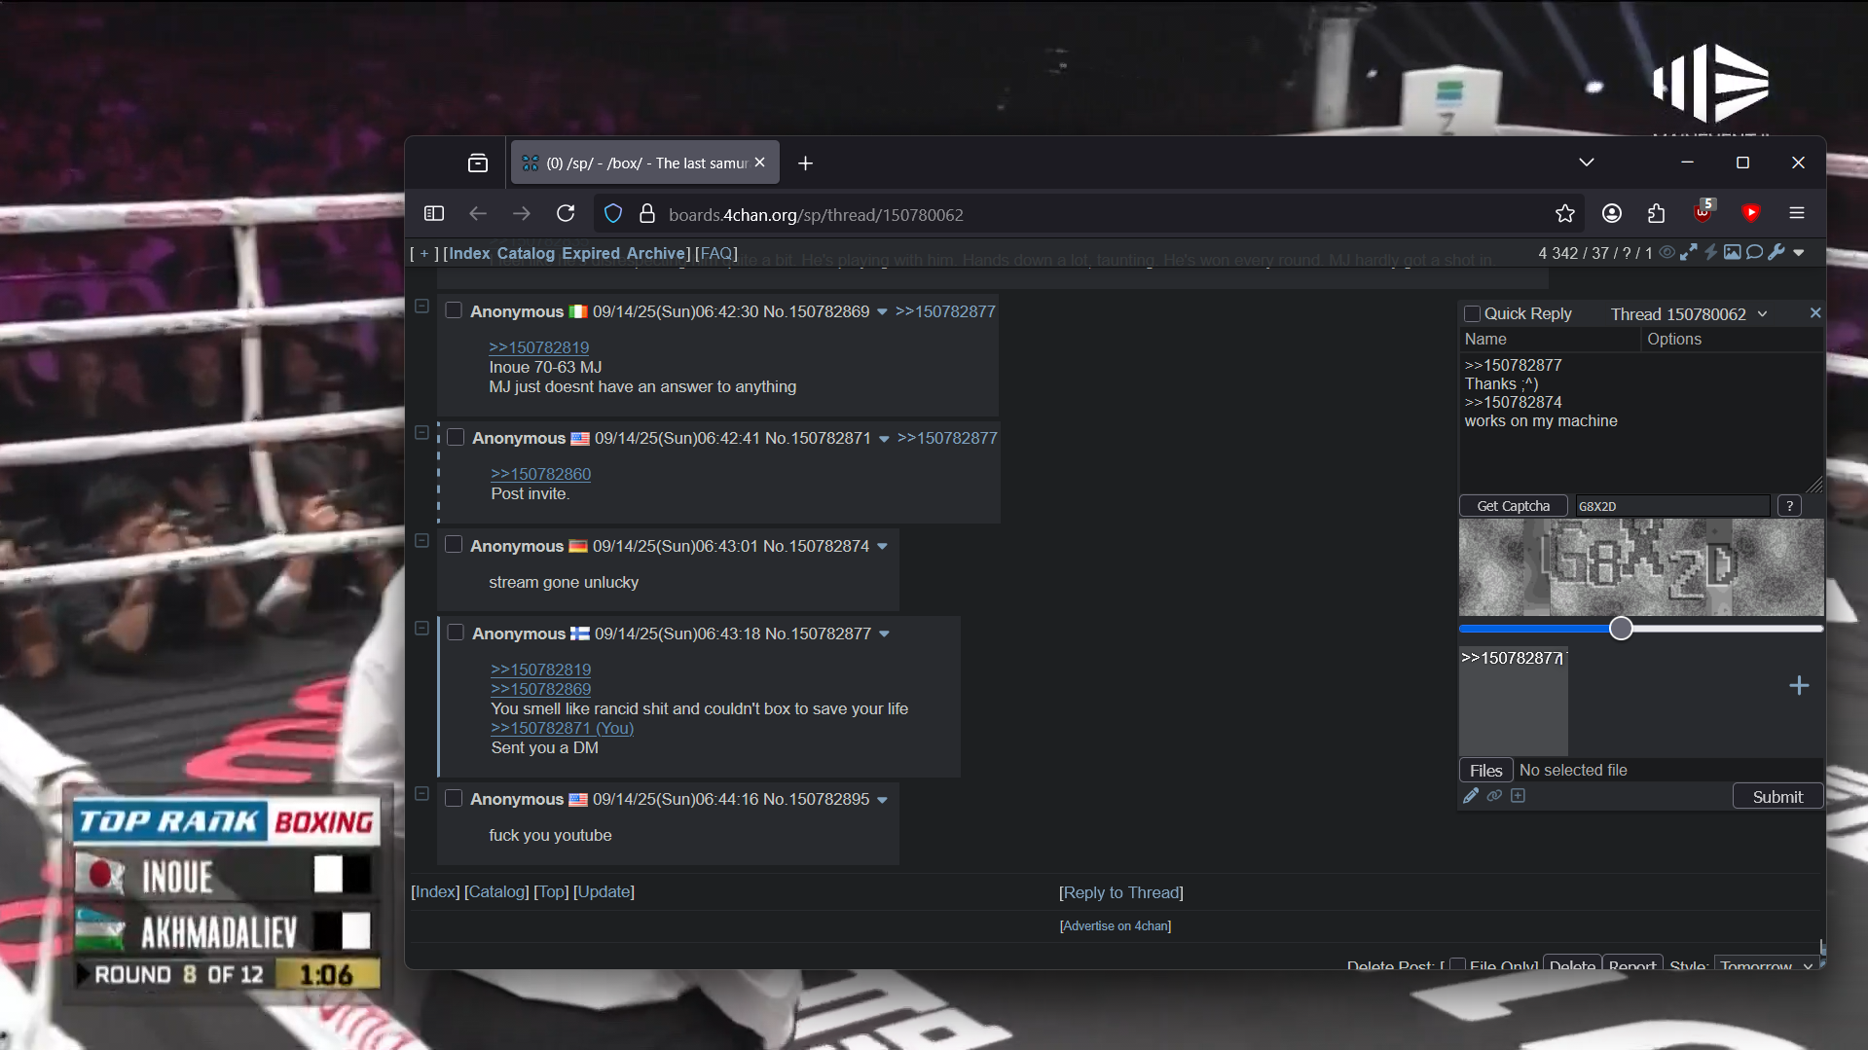Click Reply to Thread link
Viewport: 1868px width, 1050px height.
(x=1121, y=892)
